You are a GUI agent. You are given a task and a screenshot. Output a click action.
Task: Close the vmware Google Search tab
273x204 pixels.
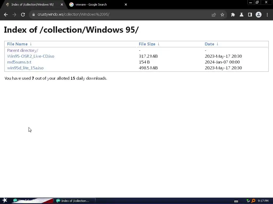click(126, 5)
